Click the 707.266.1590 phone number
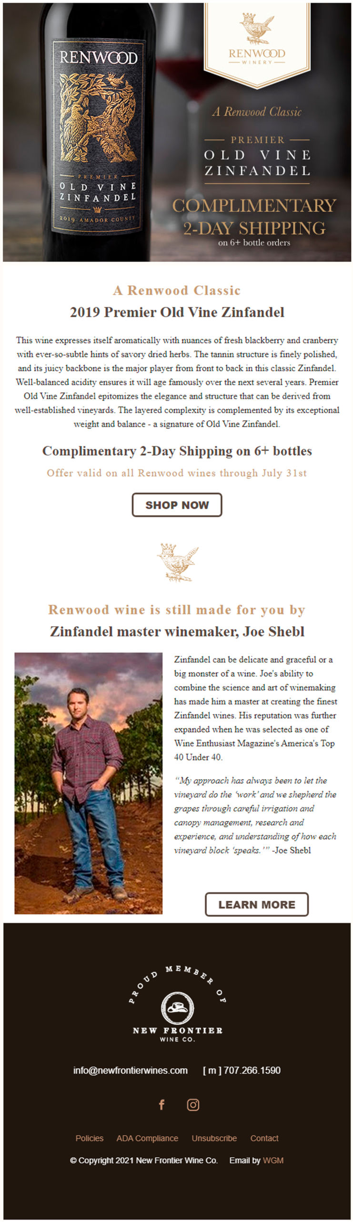This screenshot has height=1222, width=353. coord(252,1070)
